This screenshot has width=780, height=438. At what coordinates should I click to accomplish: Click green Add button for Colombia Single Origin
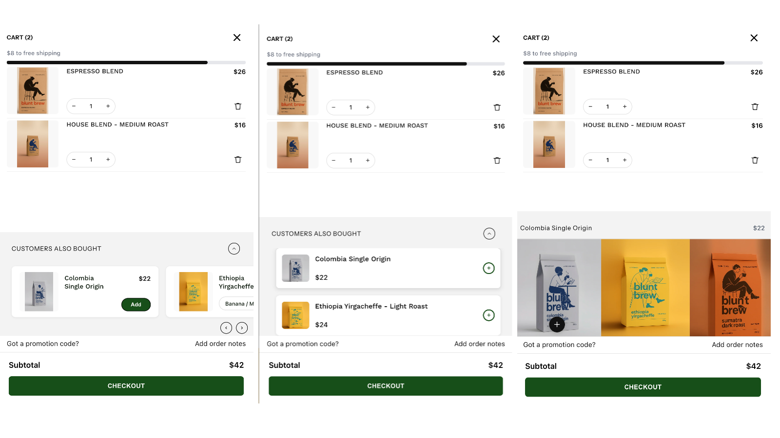click(x=136, y=305)
